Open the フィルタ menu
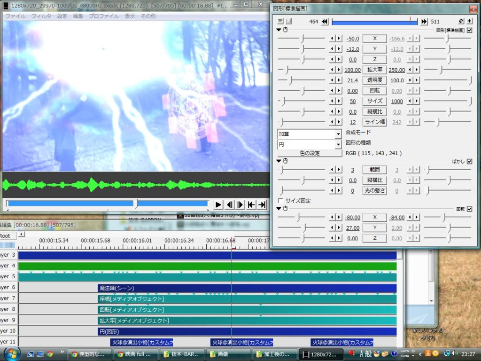The image size is (481, 361). coord(41,16)
